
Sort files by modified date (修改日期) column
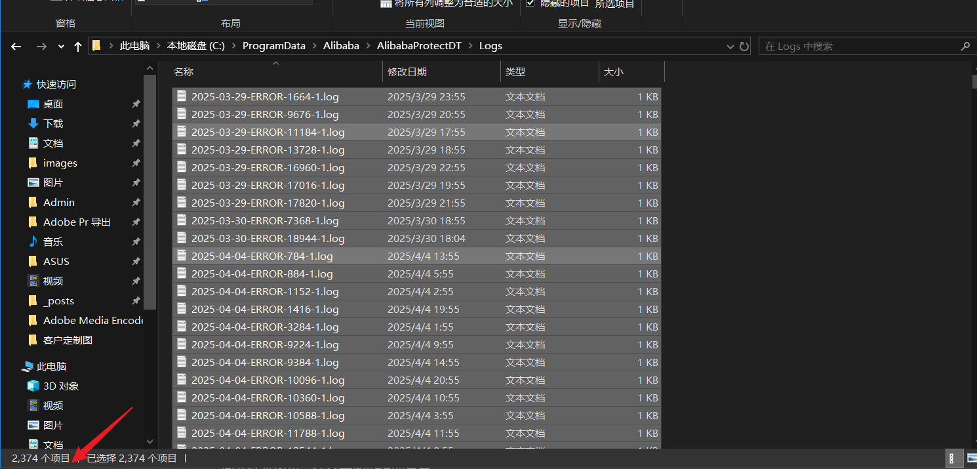(x=407, y=72)
